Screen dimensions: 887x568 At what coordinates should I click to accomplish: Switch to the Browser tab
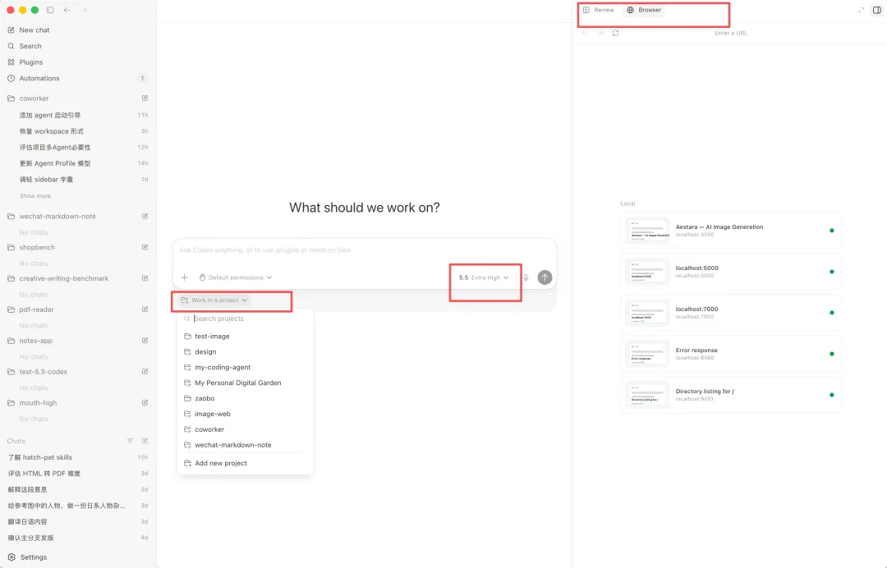[644, 10]
